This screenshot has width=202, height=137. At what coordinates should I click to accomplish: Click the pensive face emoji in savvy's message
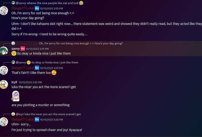14,54
